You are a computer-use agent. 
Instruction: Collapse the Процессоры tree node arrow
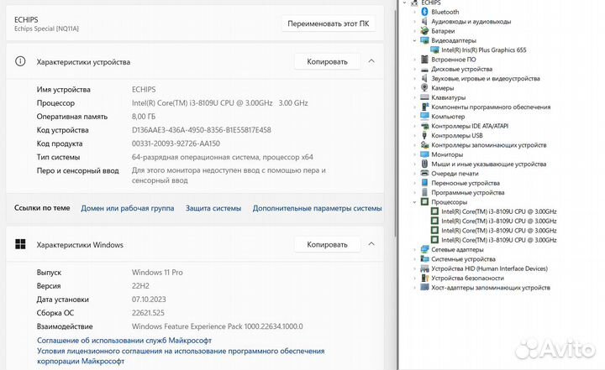point(415,202)
